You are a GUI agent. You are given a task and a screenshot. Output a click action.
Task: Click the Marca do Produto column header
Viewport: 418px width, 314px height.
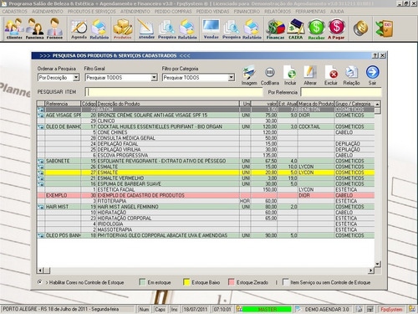316,104
